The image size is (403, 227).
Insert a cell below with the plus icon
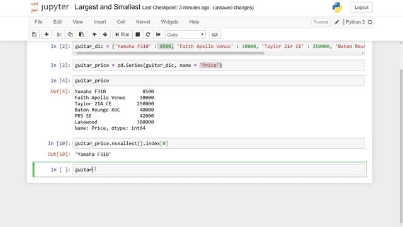coord(47,35)
